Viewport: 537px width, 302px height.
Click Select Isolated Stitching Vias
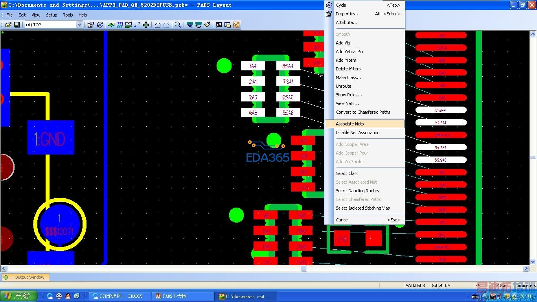point(364,208)
